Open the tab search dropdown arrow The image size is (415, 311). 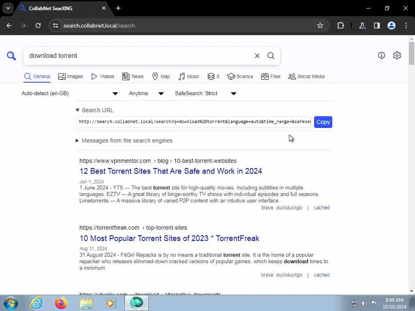[x=8, y=8]
